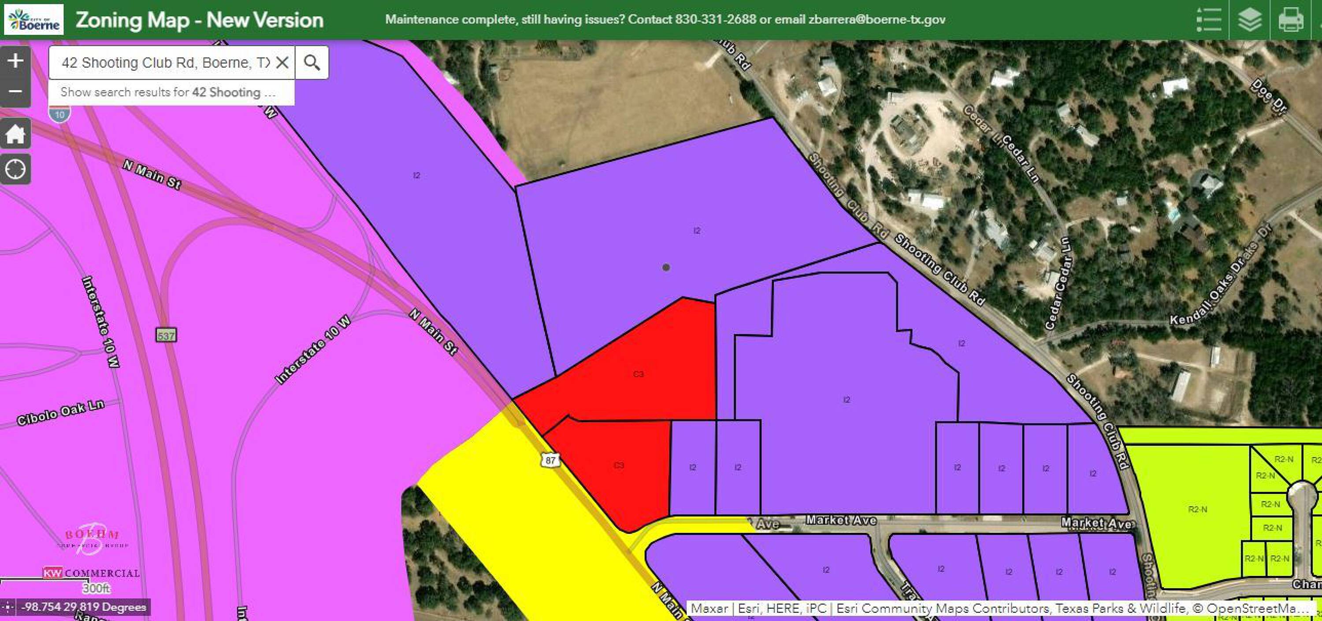Clear the address search text
The height and width of the screenshot is (621, 1322).
[282, 62]
